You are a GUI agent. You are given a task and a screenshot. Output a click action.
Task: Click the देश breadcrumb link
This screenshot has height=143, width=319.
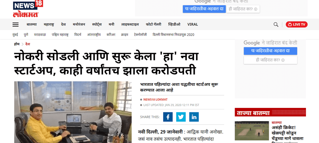tap(28, 44)
